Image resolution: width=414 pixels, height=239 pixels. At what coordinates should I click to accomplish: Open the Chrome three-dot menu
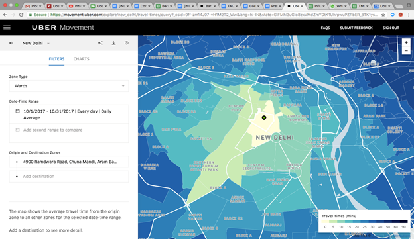[x=409, y=15]
